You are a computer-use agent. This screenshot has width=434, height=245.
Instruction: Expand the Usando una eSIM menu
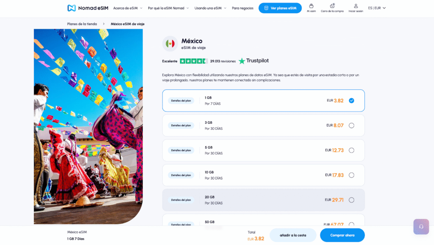tap(210, 8)
